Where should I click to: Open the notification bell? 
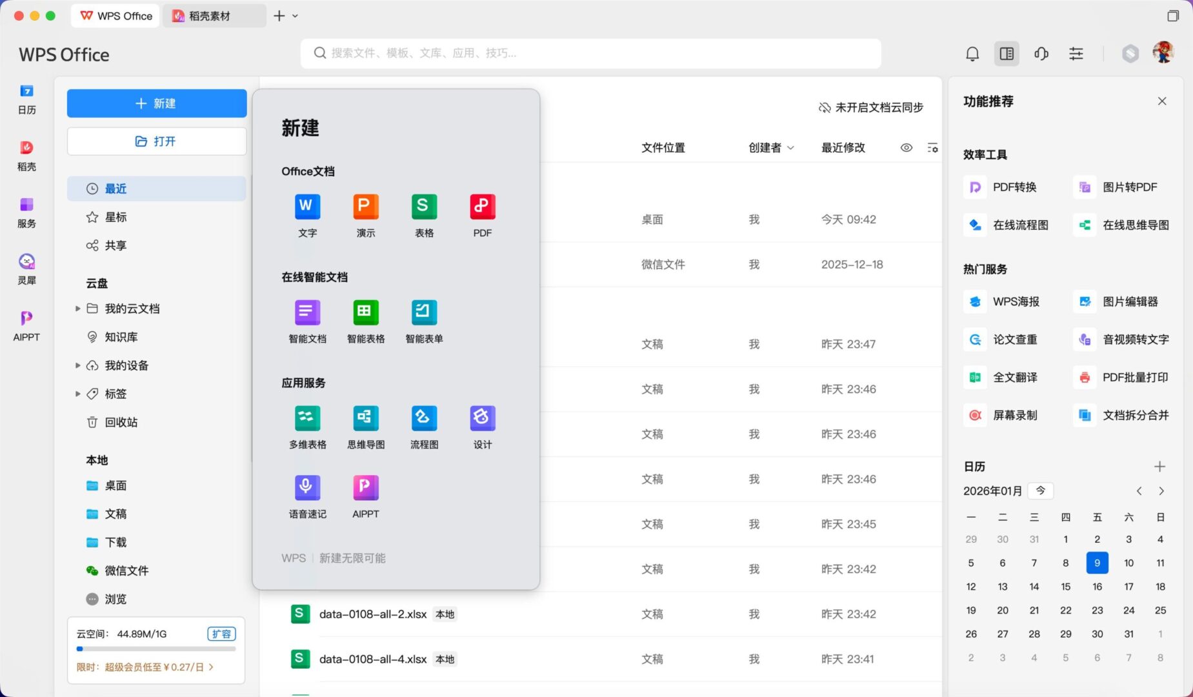click(x=972, y=54)
